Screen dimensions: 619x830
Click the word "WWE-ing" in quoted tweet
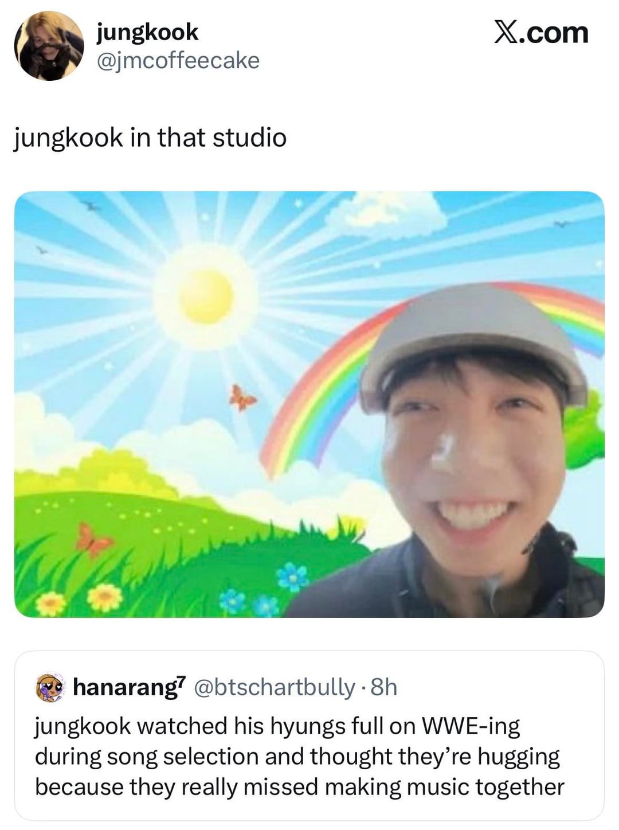coord(471,726)
